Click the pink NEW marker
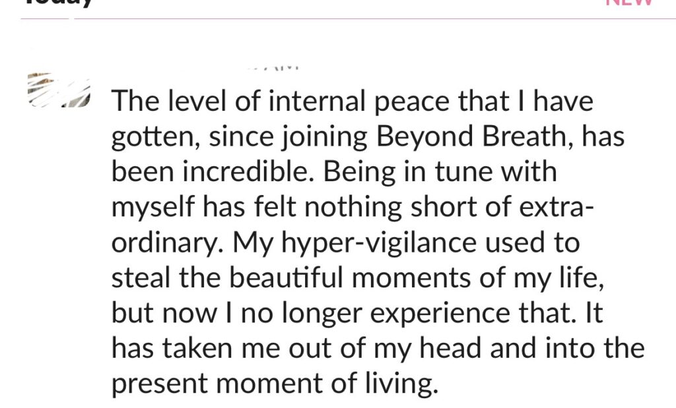This screenshot has width=676, height=408. click(629, 2)
